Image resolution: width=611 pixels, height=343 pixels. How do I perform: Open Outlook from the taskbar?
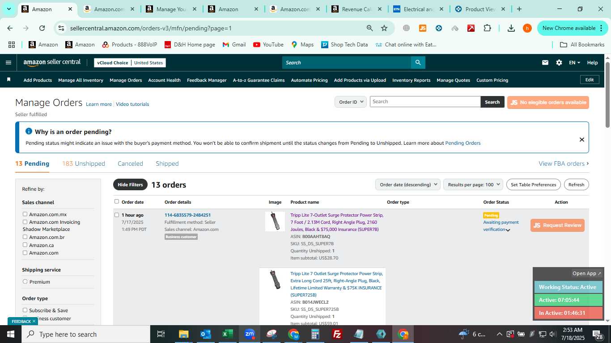205,334
